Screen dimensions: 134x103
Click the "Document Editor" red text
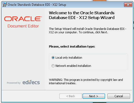coord(23,26)
